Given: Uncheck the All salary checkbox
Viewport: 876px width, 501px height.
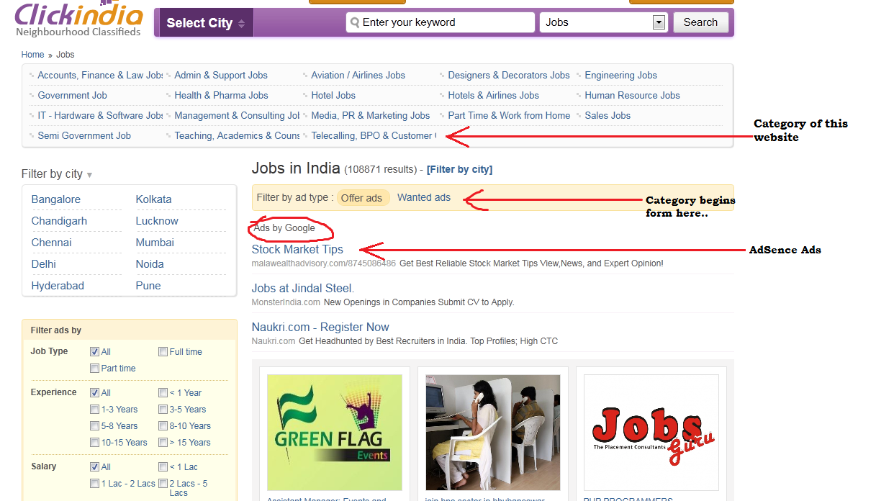Looking at the screenshot, I should tap(94, 466).
